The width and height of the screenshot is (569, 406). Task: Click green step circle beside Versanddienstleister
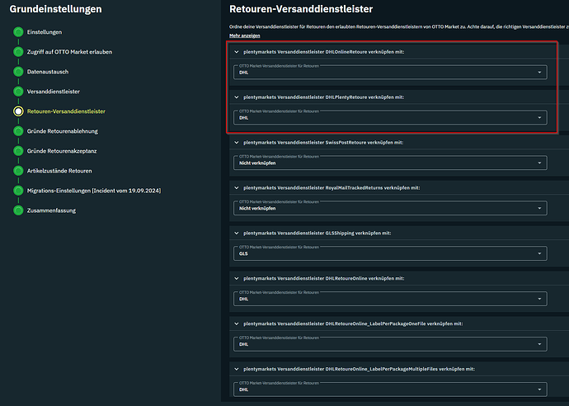(18, 92)
